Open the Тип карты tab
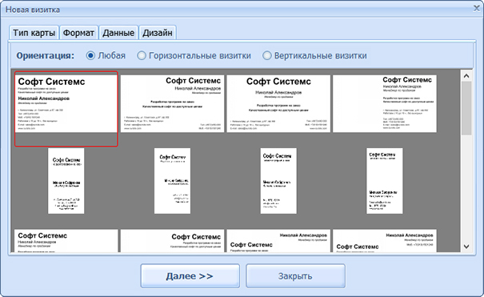This screenshot has width=484, height=297. (x=34, y=32)
